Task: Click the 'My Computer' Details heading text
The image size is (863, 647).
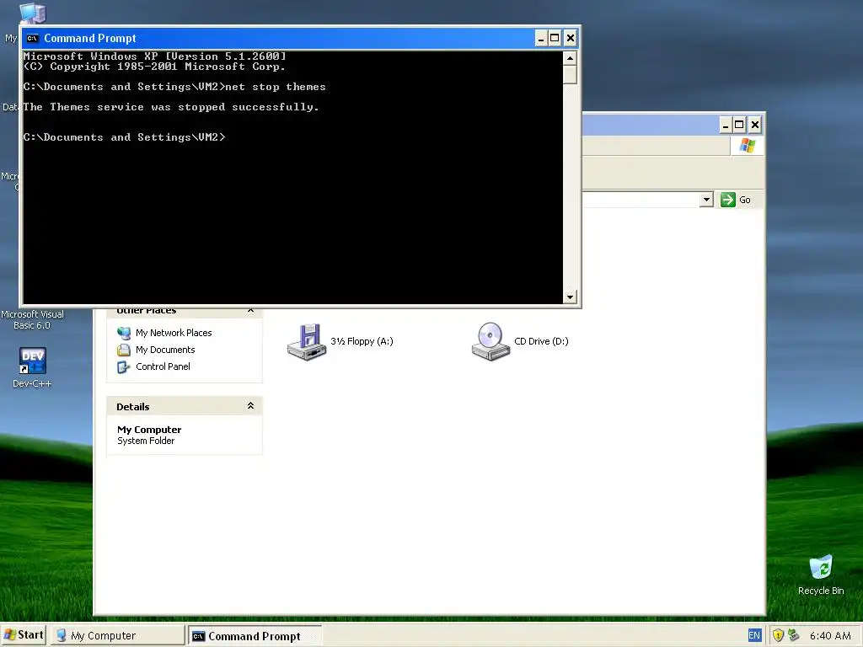Action: 149,430
